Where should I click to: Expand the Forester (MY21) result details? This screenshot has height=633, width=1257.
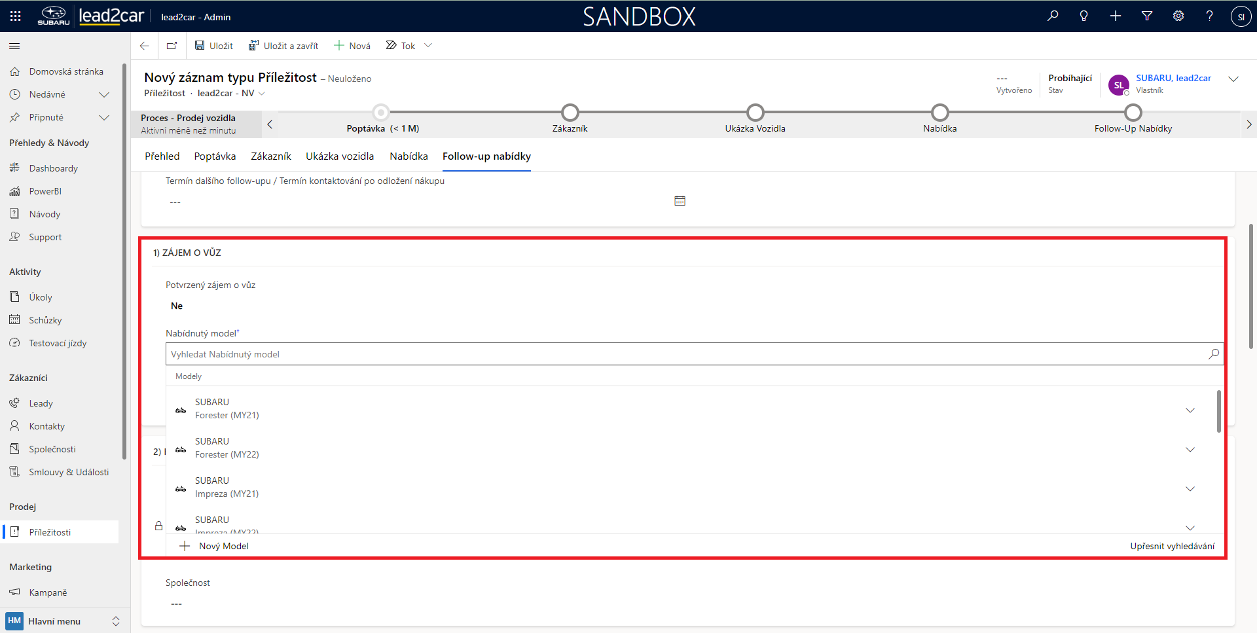tap(1190, 410)
